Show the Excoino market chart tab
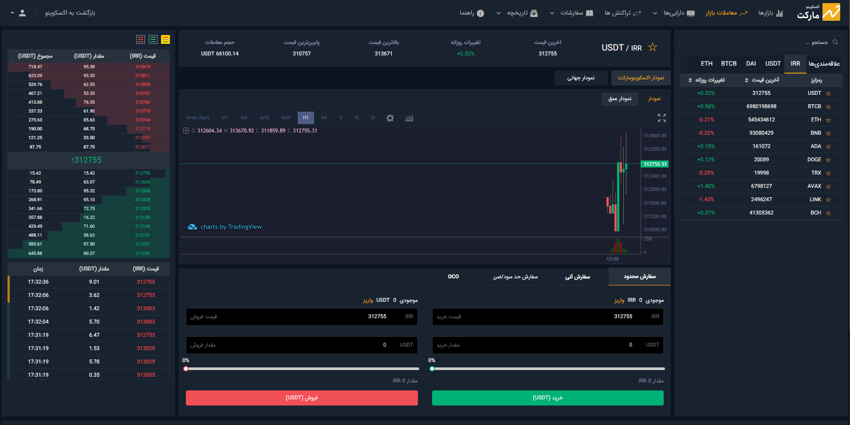Image resolution: width=850 pixels, height=425 pixels. click(641, 78)
